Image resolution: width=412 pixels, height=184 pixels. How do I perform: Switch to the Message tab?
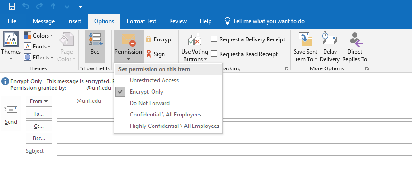click(x=44, y=21)
